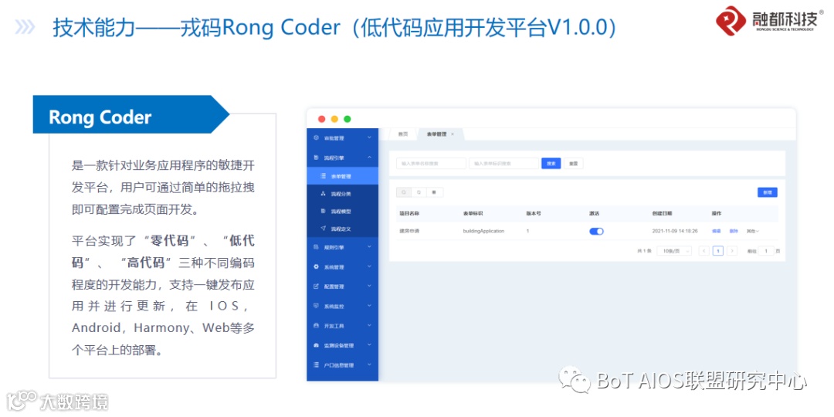Focus the form name search input
834x417 pixels.
coord(432,164)
